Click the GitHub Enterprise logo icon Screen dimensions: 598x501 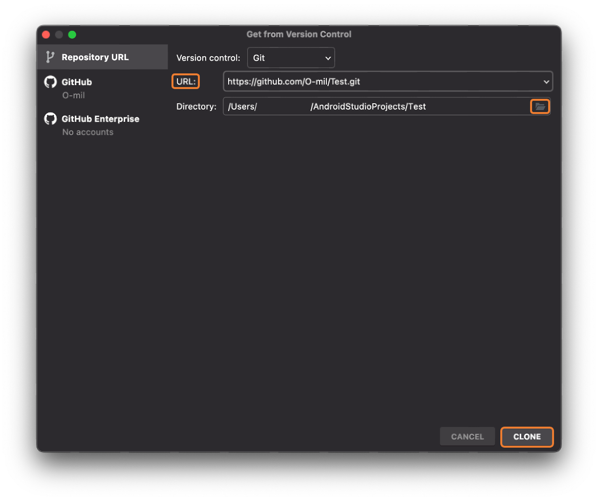pyautogui.click(x=50, y=118)
